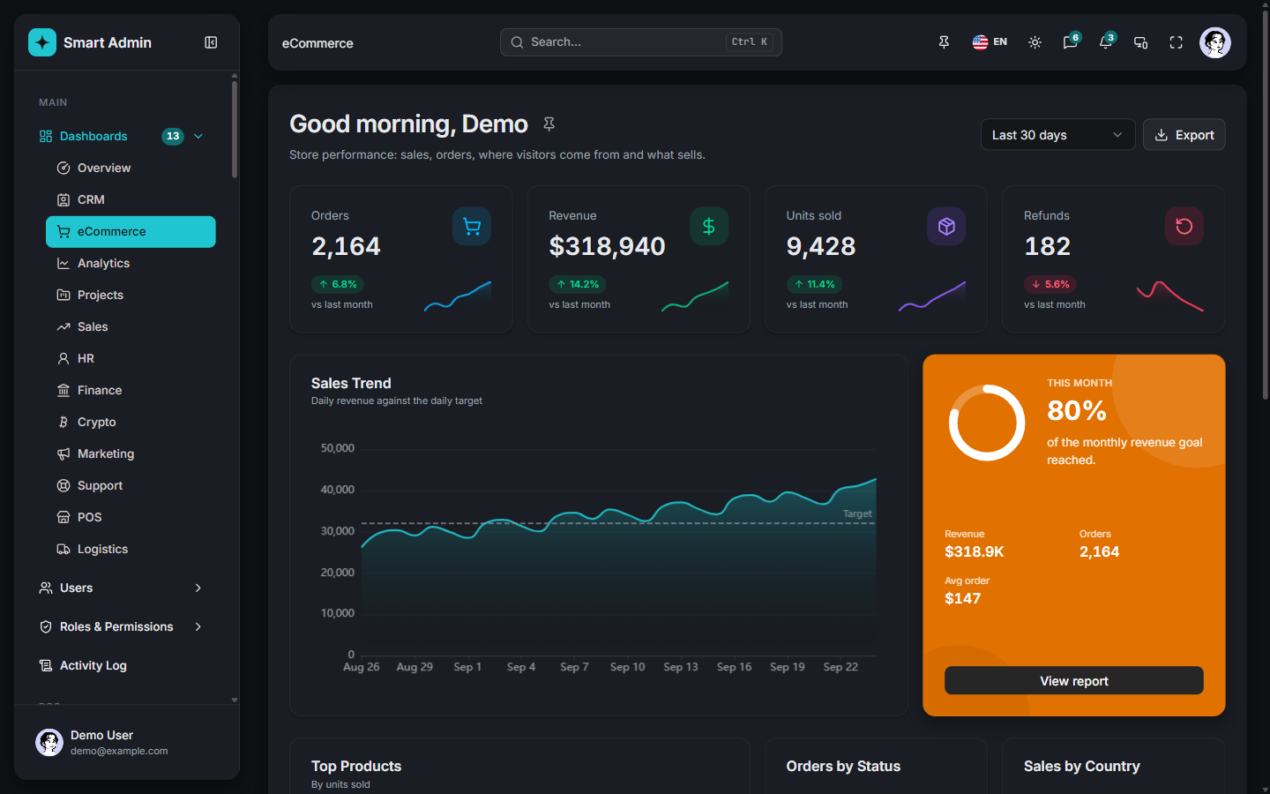
Task: Open the Logistics dashboard
Action: tap(131, 549)
